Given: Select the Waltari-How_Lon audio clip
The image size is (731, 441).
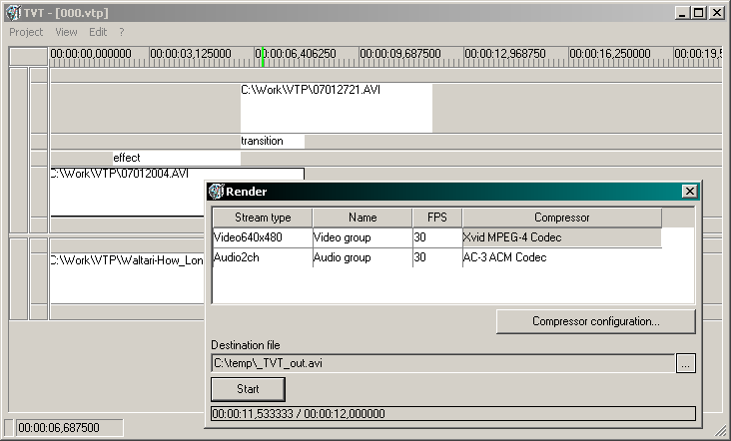Looking at the screenshot, I should click(127, 278).
